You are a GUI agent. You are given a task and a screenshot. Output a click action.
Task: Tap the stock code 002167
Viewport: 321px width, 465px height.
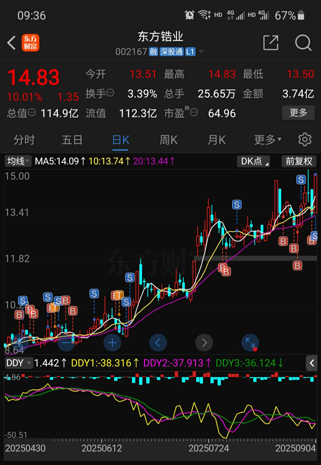pos(131,52)
